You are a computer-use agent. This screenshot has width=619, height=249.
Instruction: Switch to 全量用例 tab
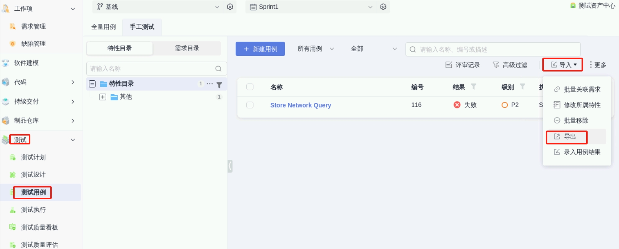point(103,27)
